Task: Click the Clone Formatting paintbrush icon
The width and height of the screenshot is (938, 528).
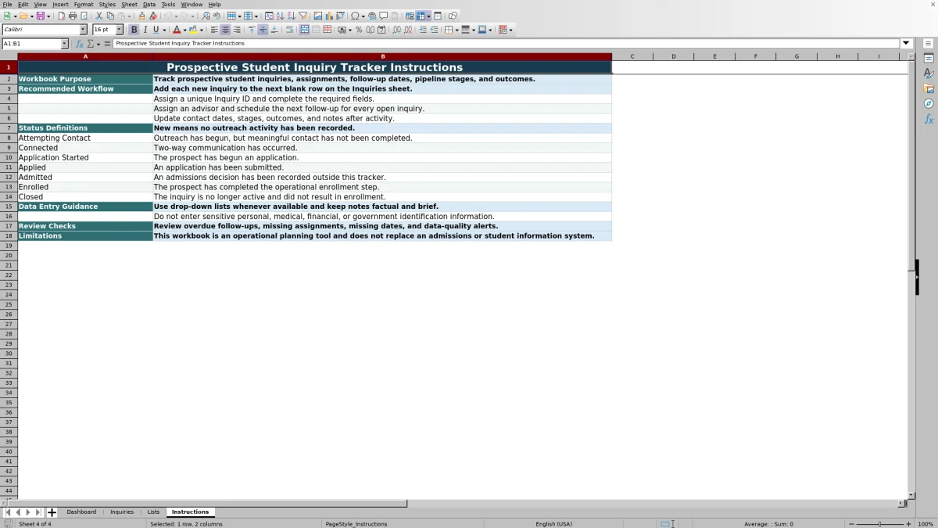Action: (141, 16)
